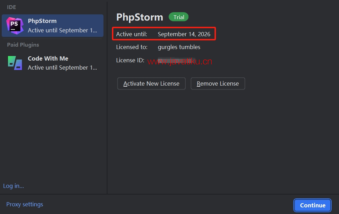Click the Activate New License button

pos(151,84)
